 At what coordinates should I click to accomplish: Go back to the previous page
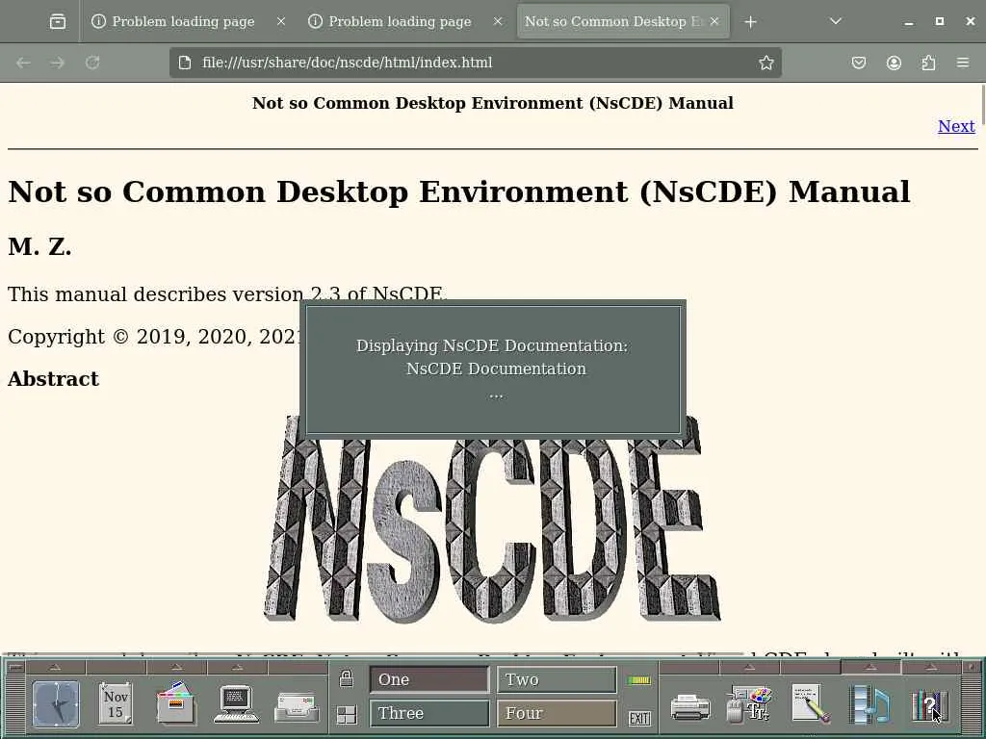(23, 63)
